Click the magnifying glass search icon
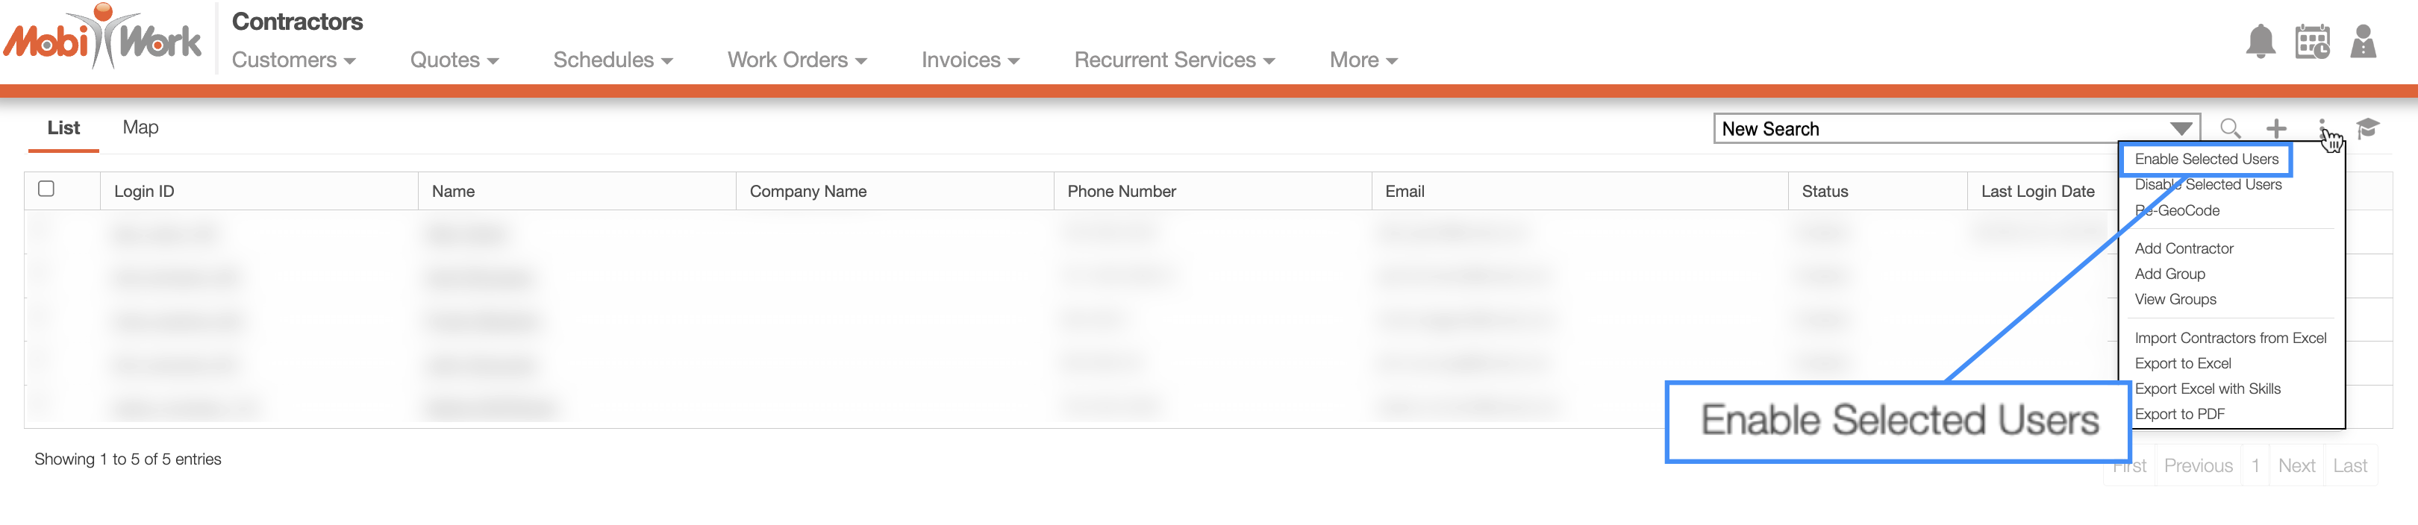This screenshot has width=2418, height=525. coord(2230,128)
